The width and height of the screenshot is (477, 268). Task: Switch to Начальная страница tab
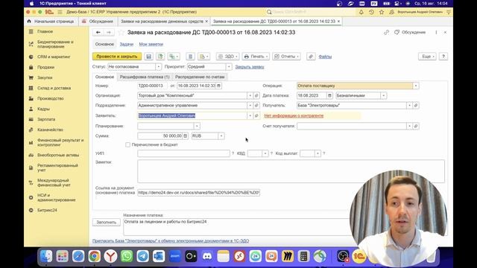51,22
